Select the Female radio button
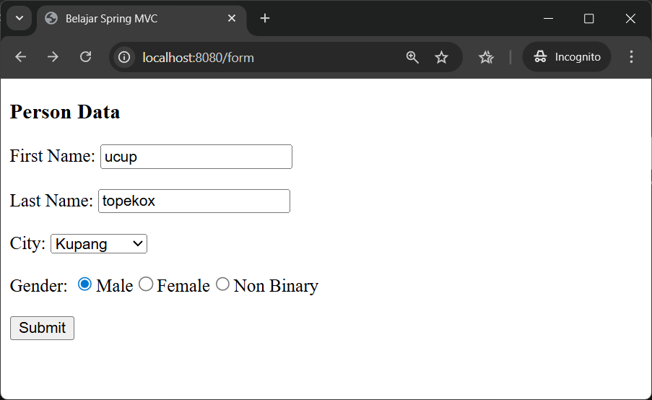This screenshot has width=652, height=400. [146, 284]
